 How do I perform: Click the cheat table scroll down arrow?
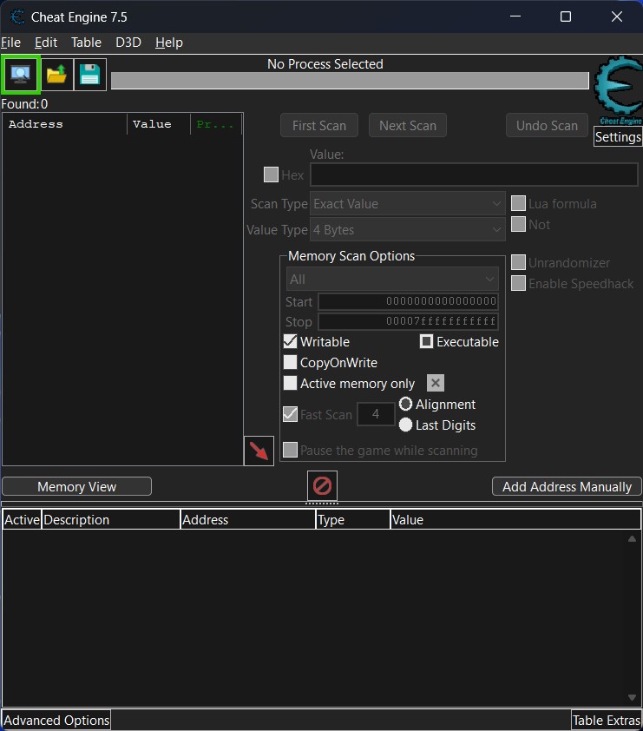pyautogui.click(x=632, y=697)
